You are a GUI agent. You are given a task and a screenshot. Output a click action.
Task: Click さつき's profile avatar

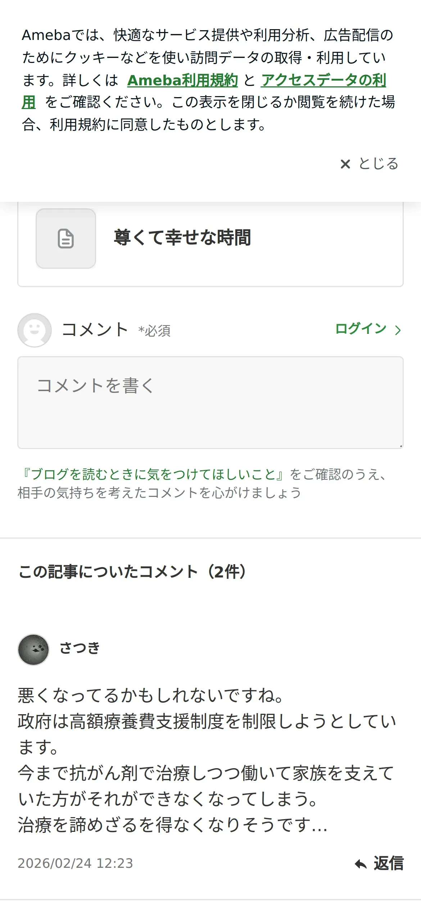point(33,649)
